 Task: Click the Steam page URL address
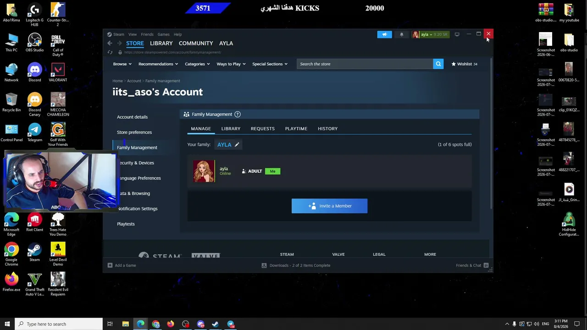172,52
